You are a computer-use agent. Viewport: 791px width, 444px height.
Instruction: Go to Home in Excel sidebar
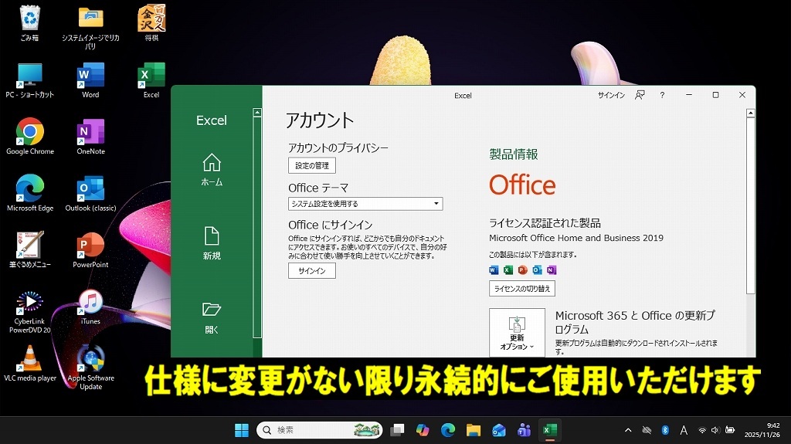(x=212, y=170)
